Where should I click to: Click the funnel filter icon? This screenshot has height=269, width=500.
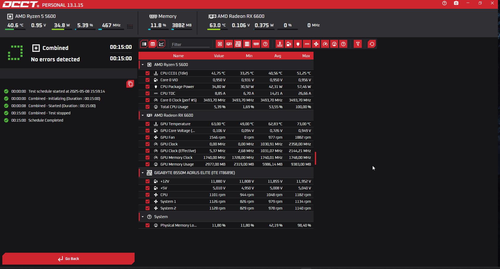pyautogui.click(x=358, y=44)
